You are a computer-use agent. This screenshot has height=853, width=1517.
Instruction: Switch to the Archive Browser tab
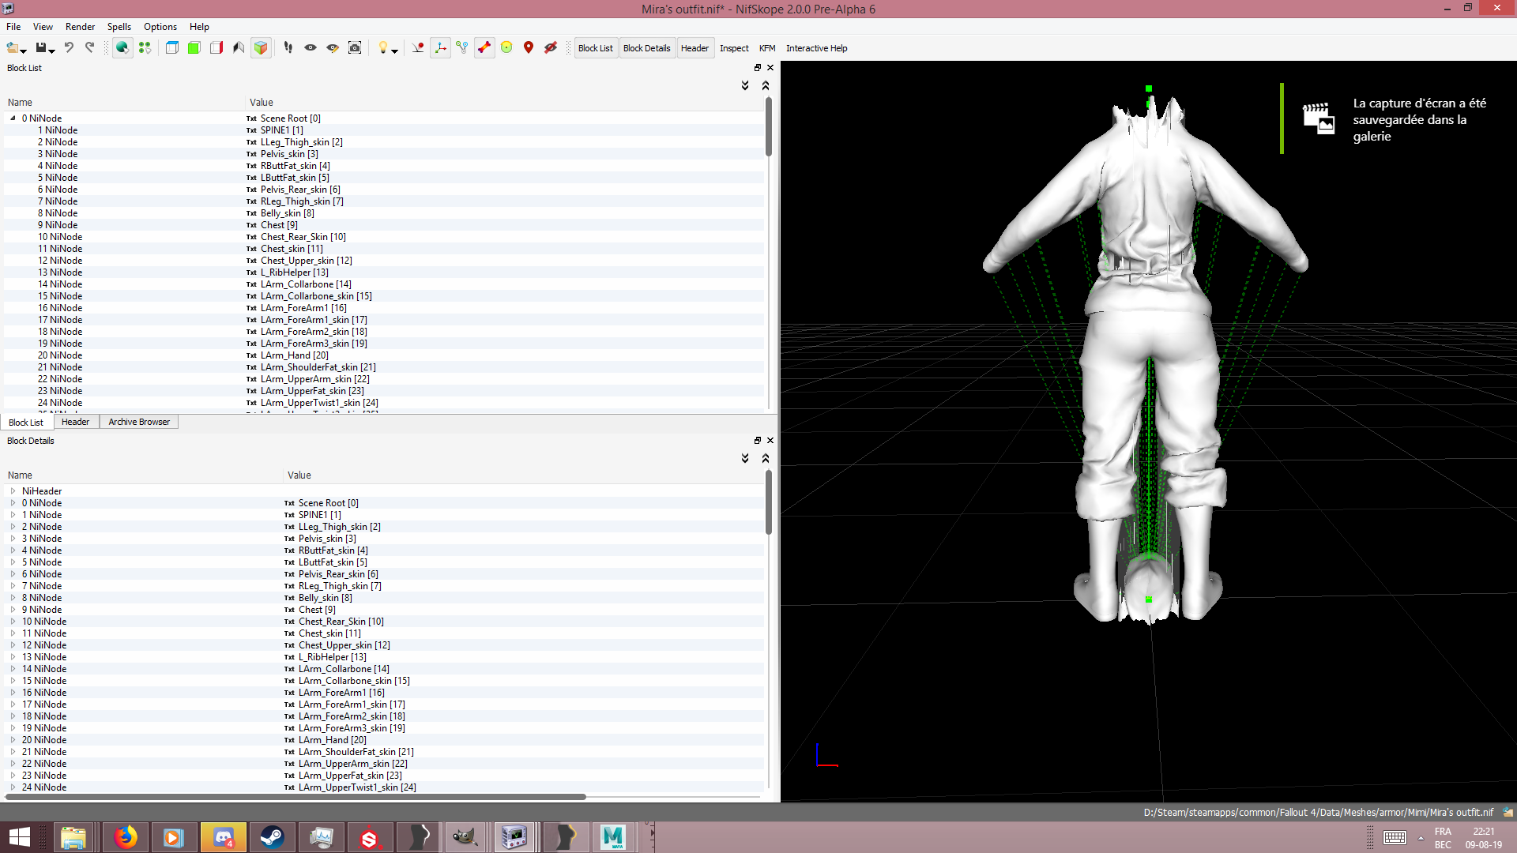click(139, 422)
